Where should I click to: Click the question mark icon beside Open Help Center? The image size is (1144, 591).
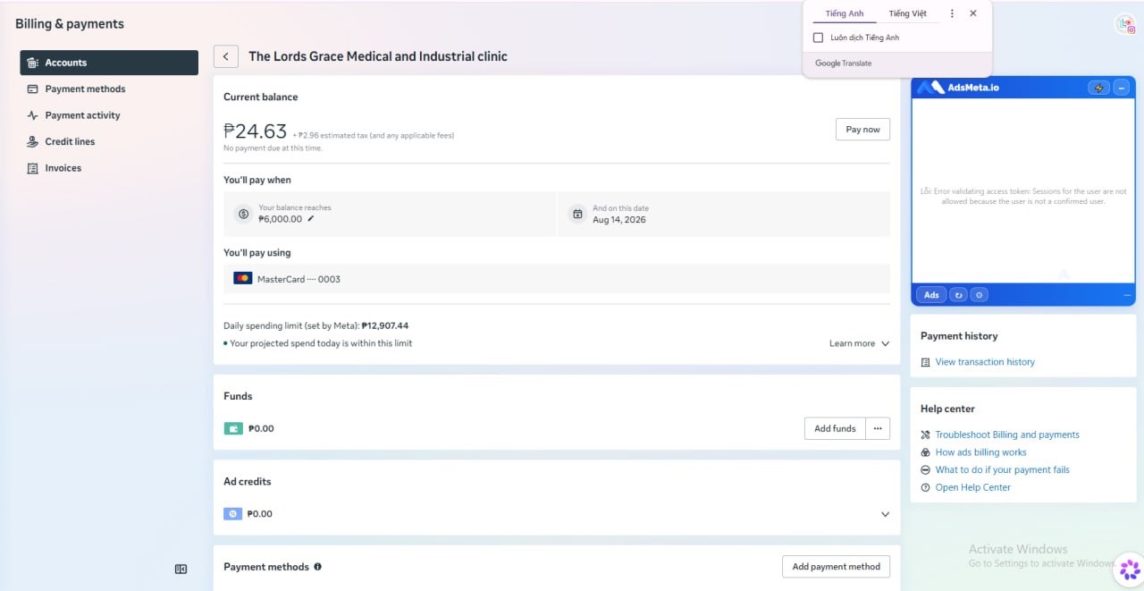tap(925, 487)
